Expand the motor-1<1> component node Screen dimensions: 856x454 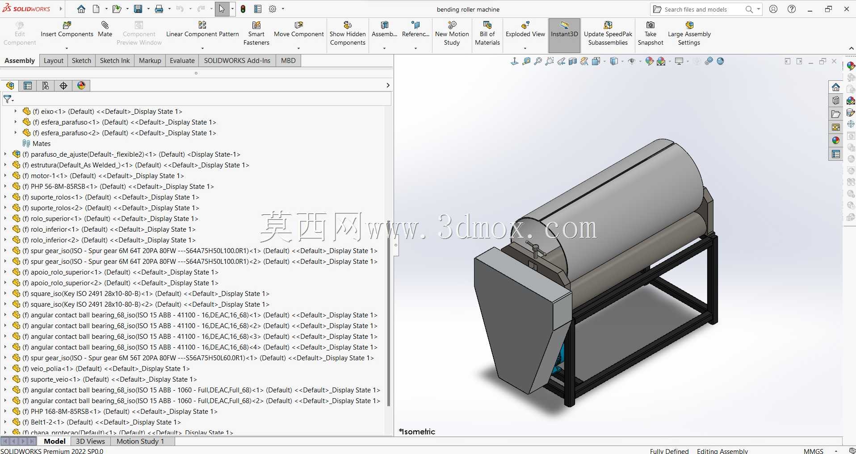(x=5, y=175)
